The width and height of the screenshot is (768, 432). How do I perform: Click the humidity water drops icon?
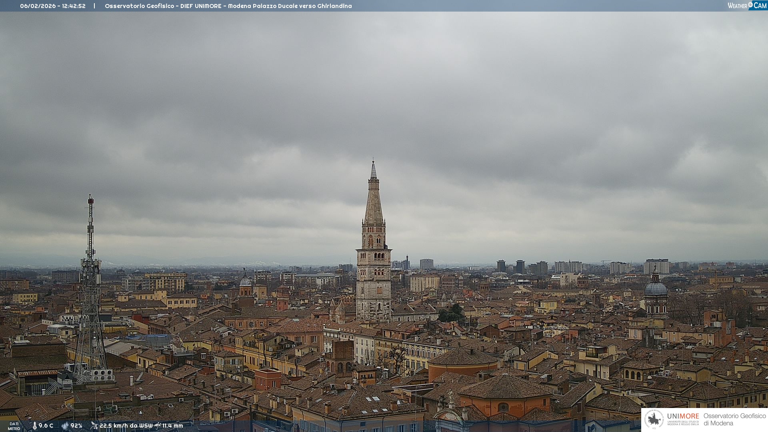click(65, 426)
